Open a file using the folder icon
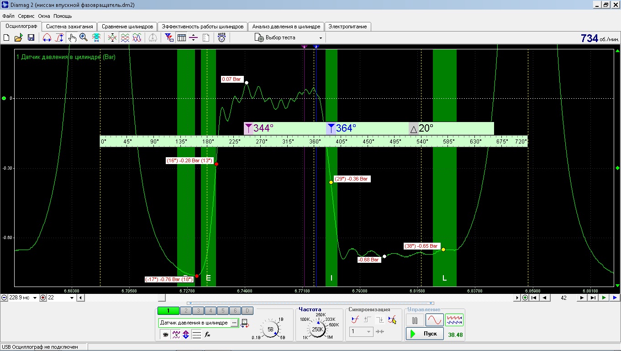 [19, 38]
